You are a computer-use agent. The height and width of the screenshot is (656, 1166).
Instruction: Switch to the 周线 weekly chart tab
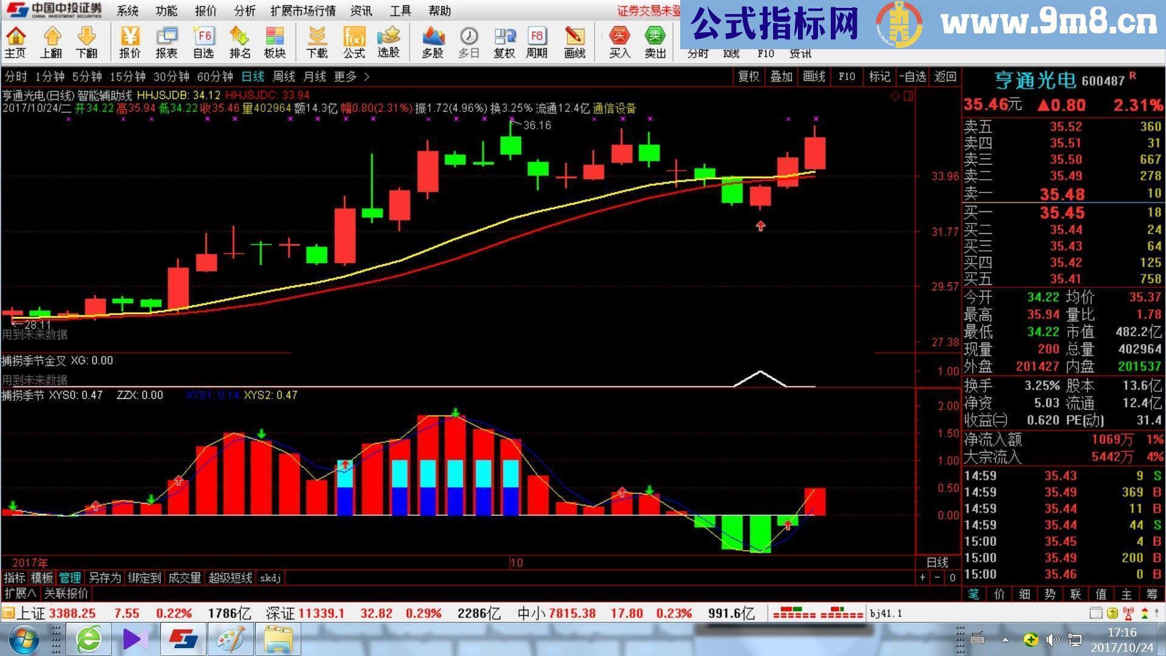pos(284,77)
